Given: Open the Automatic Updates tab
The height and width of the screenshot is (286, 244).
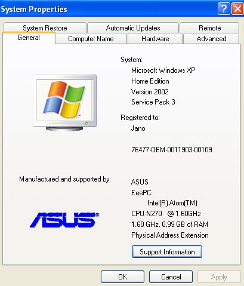Looking at the screenshot, I should (133, 28).
